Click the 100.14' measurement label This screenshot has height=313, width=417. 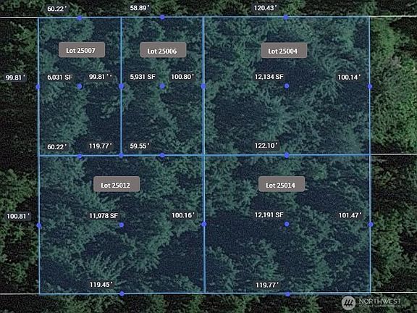pyautogui.click(x=349, y=78)
